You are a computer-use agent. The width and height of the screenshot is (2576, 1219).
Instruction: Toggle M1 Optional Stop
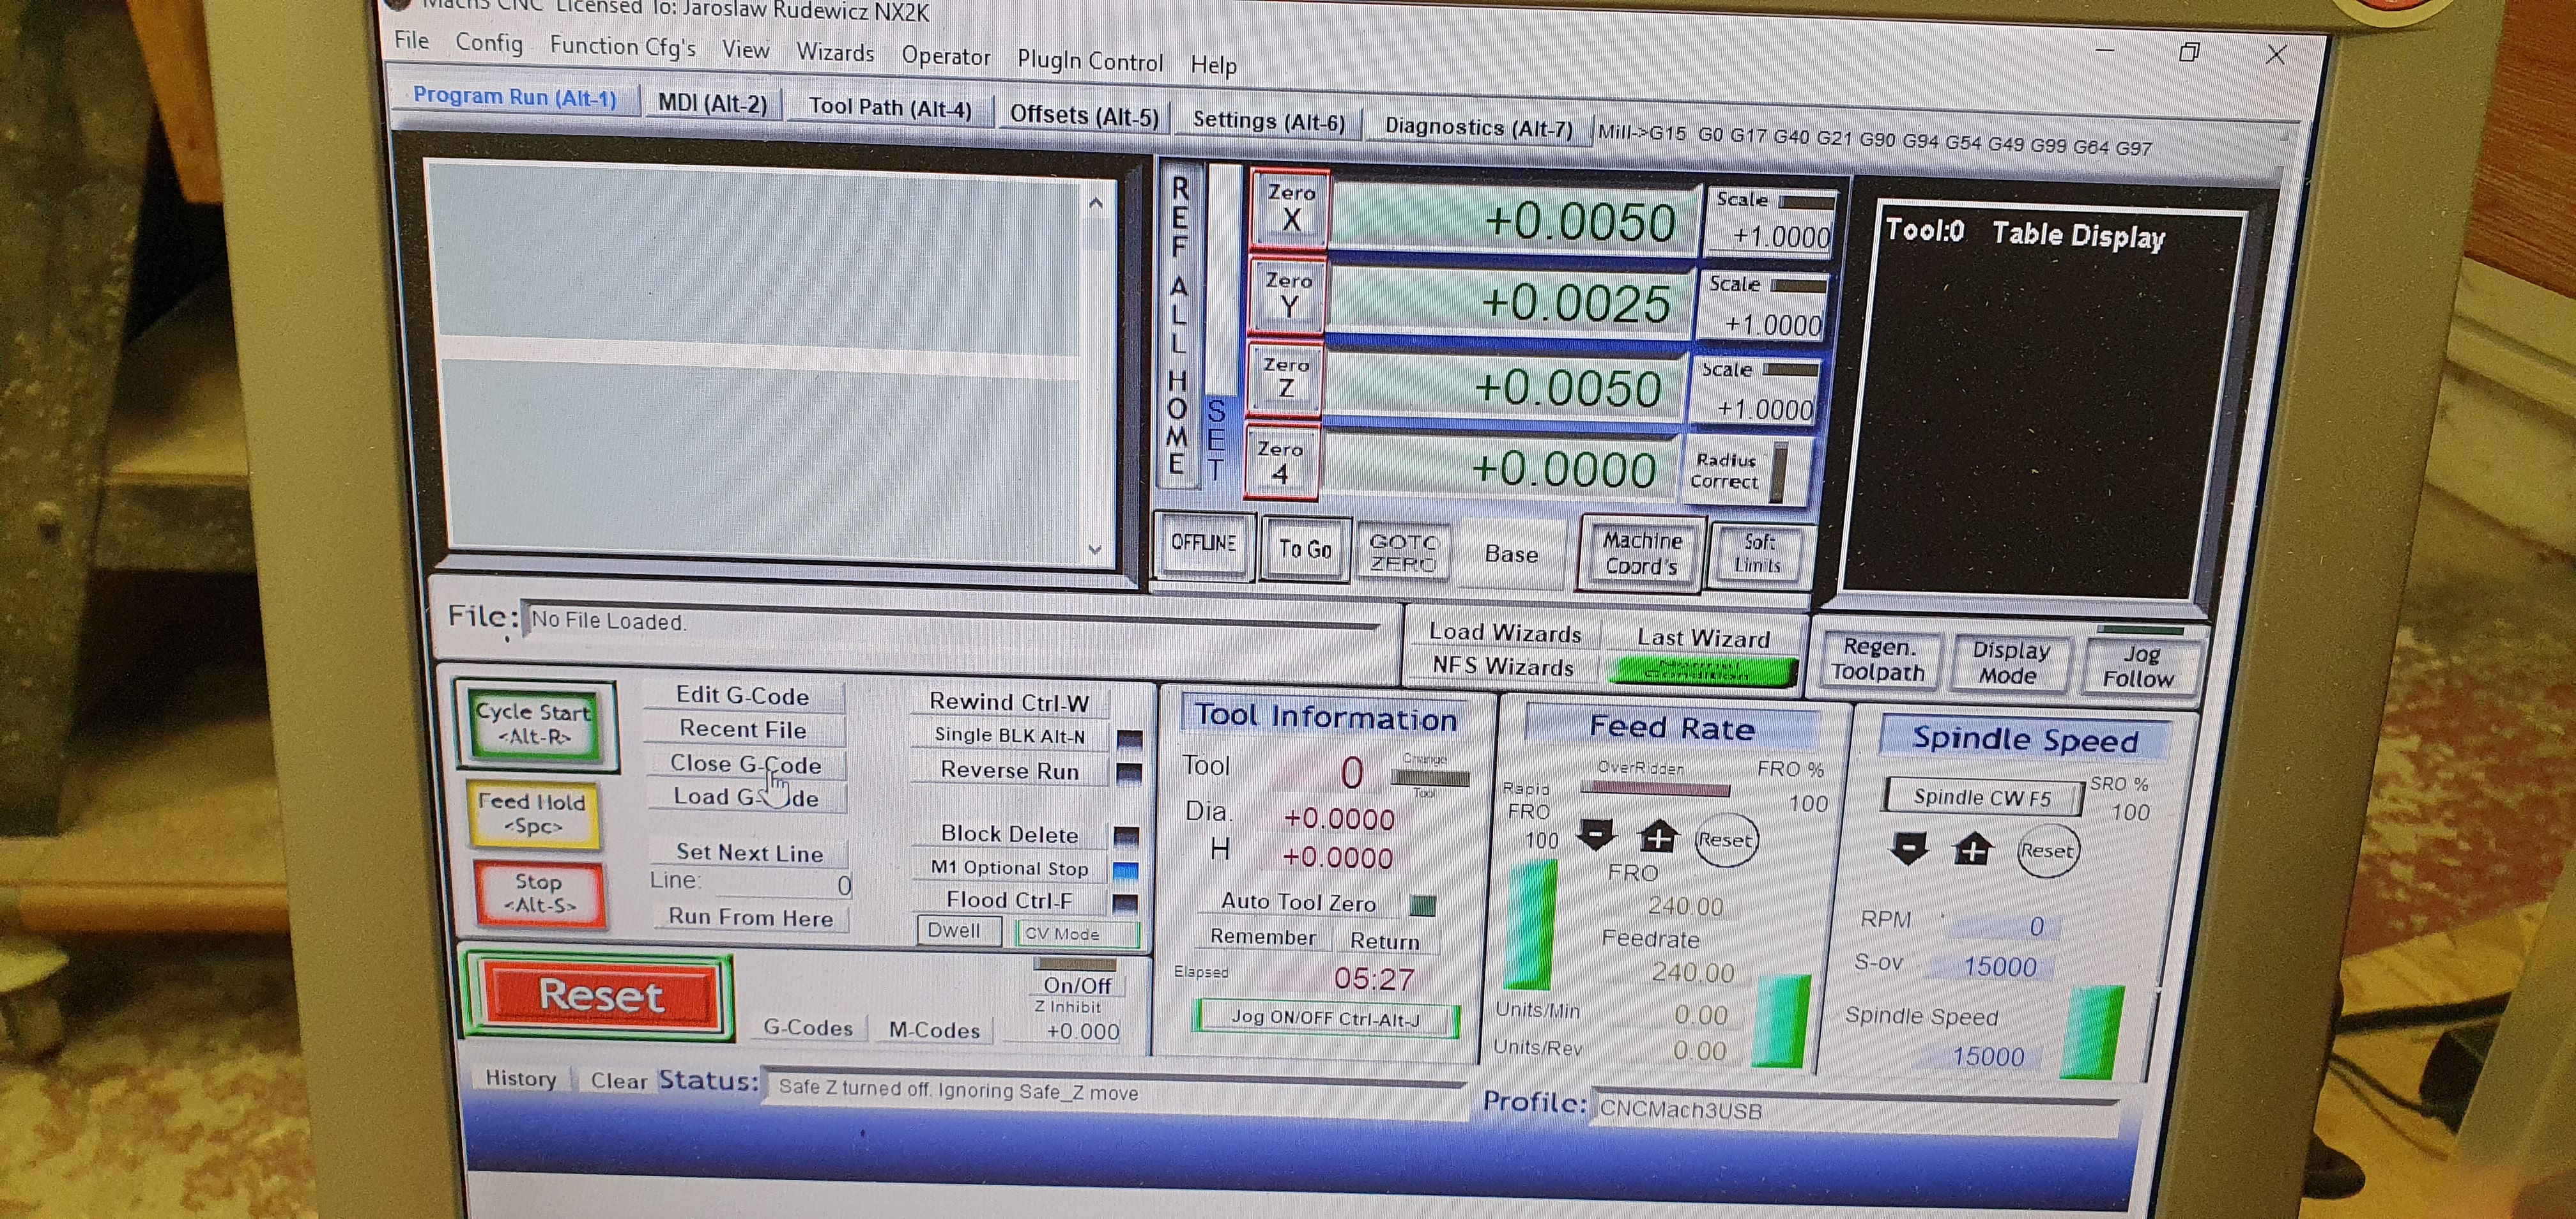pos(1010,867)
